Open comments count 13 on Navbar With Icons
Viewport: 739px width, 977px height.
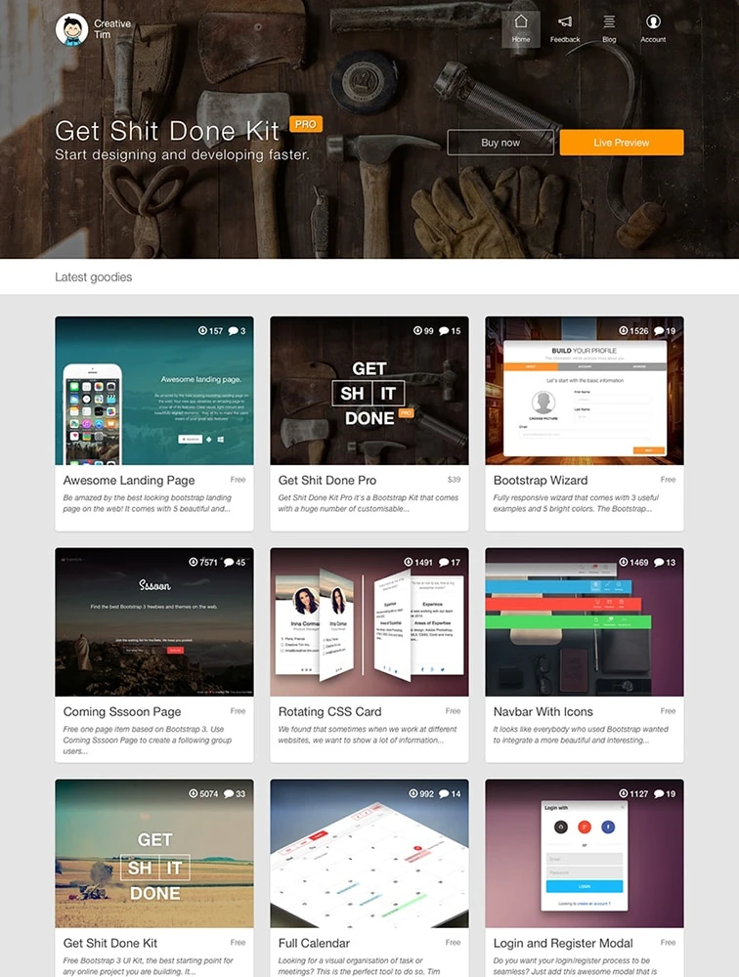click(665, 562)
